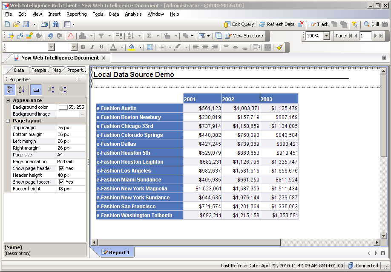This screenshot has width=391, height=272.
Task: Click the Align right icon
Action: pyautogui.click(x=215, y=47)
